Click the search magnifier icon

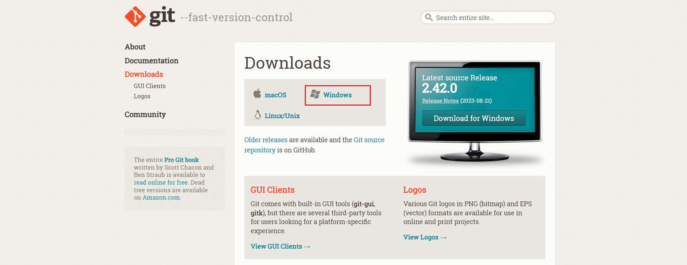click(x=428, y=17)
